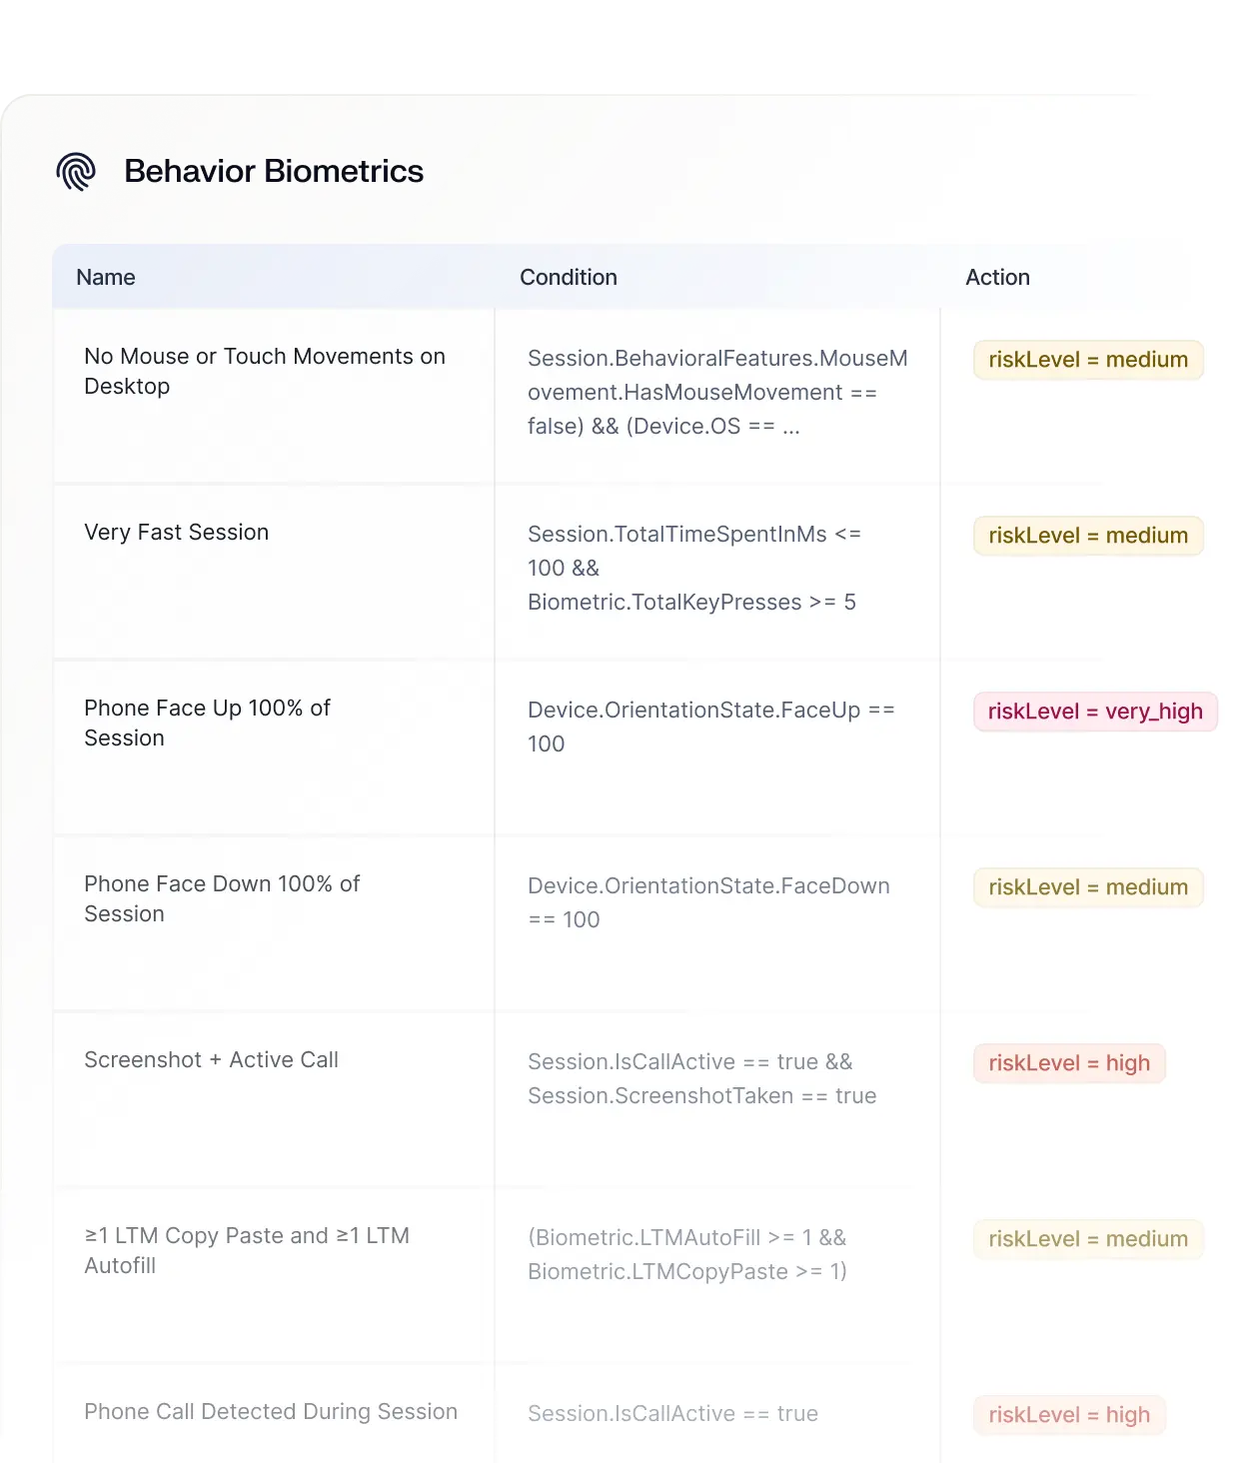Select the medium badge on LTM Copy Paste rule

click(x=1087, y=1239)
